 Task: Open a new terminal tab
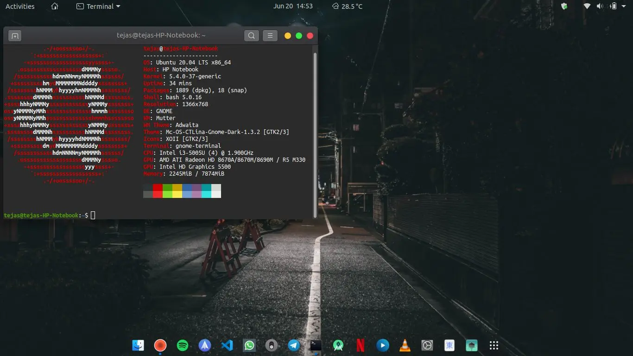15,36
